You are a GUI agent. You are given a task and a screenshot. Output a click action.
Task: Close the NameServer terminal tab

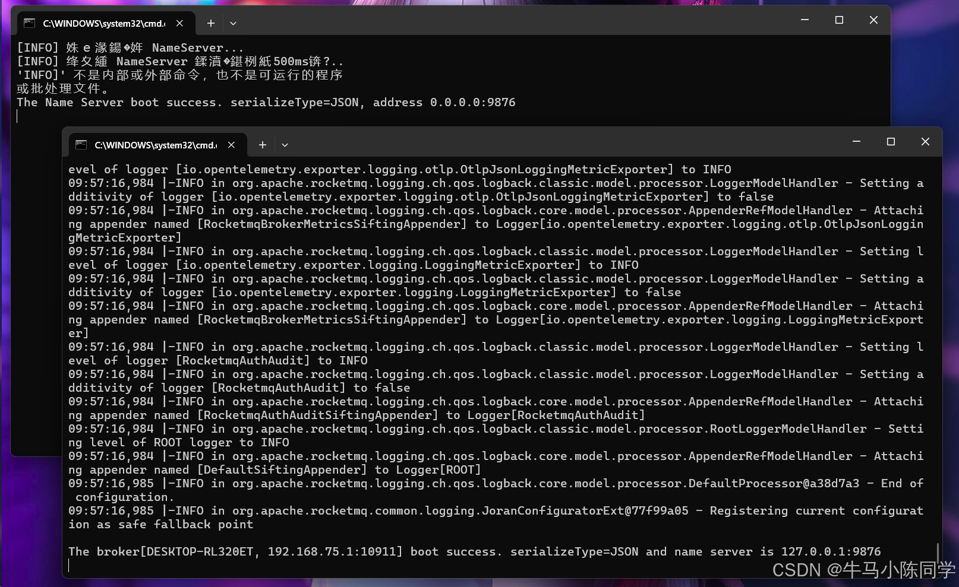point(180,23)
